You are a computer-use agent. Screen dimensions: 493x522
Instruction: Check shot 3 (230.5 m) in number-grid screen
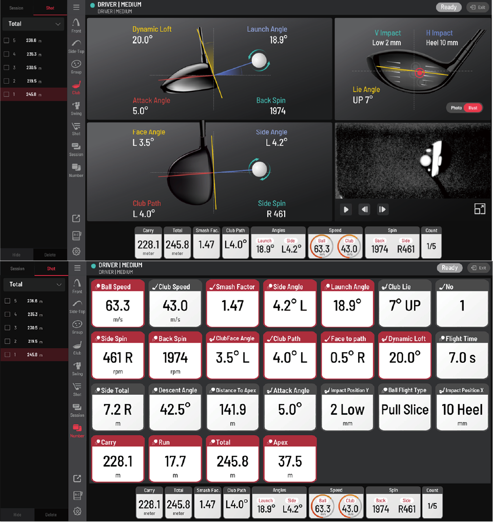click(7, 327)
